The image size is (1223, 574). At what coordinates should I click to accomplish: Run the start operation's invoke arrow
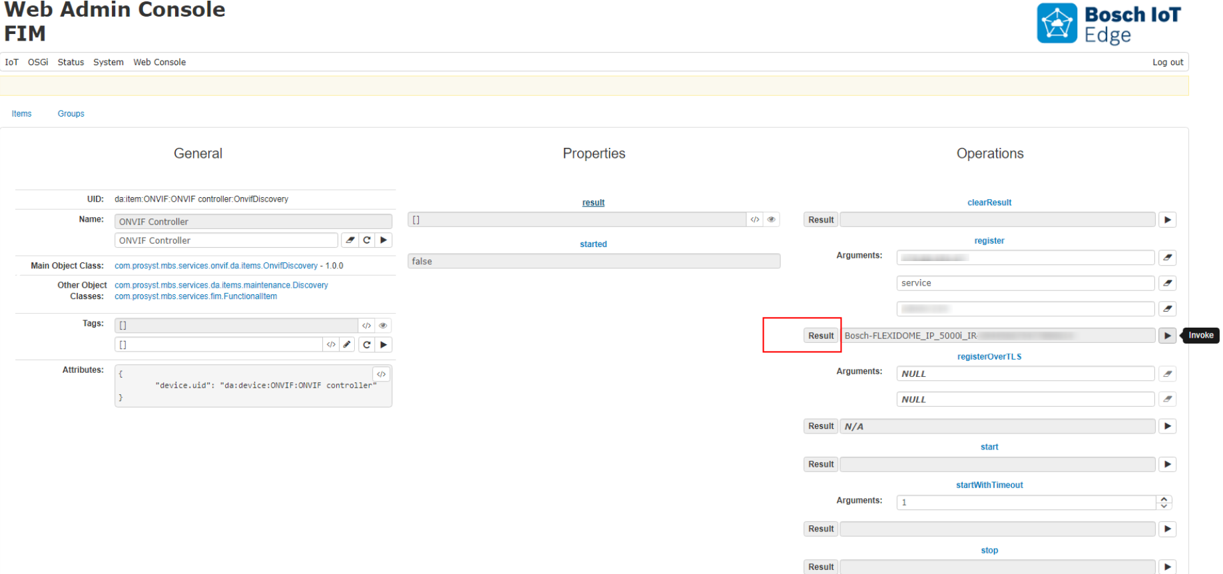pyautogui.click(x=1166, y=464)
